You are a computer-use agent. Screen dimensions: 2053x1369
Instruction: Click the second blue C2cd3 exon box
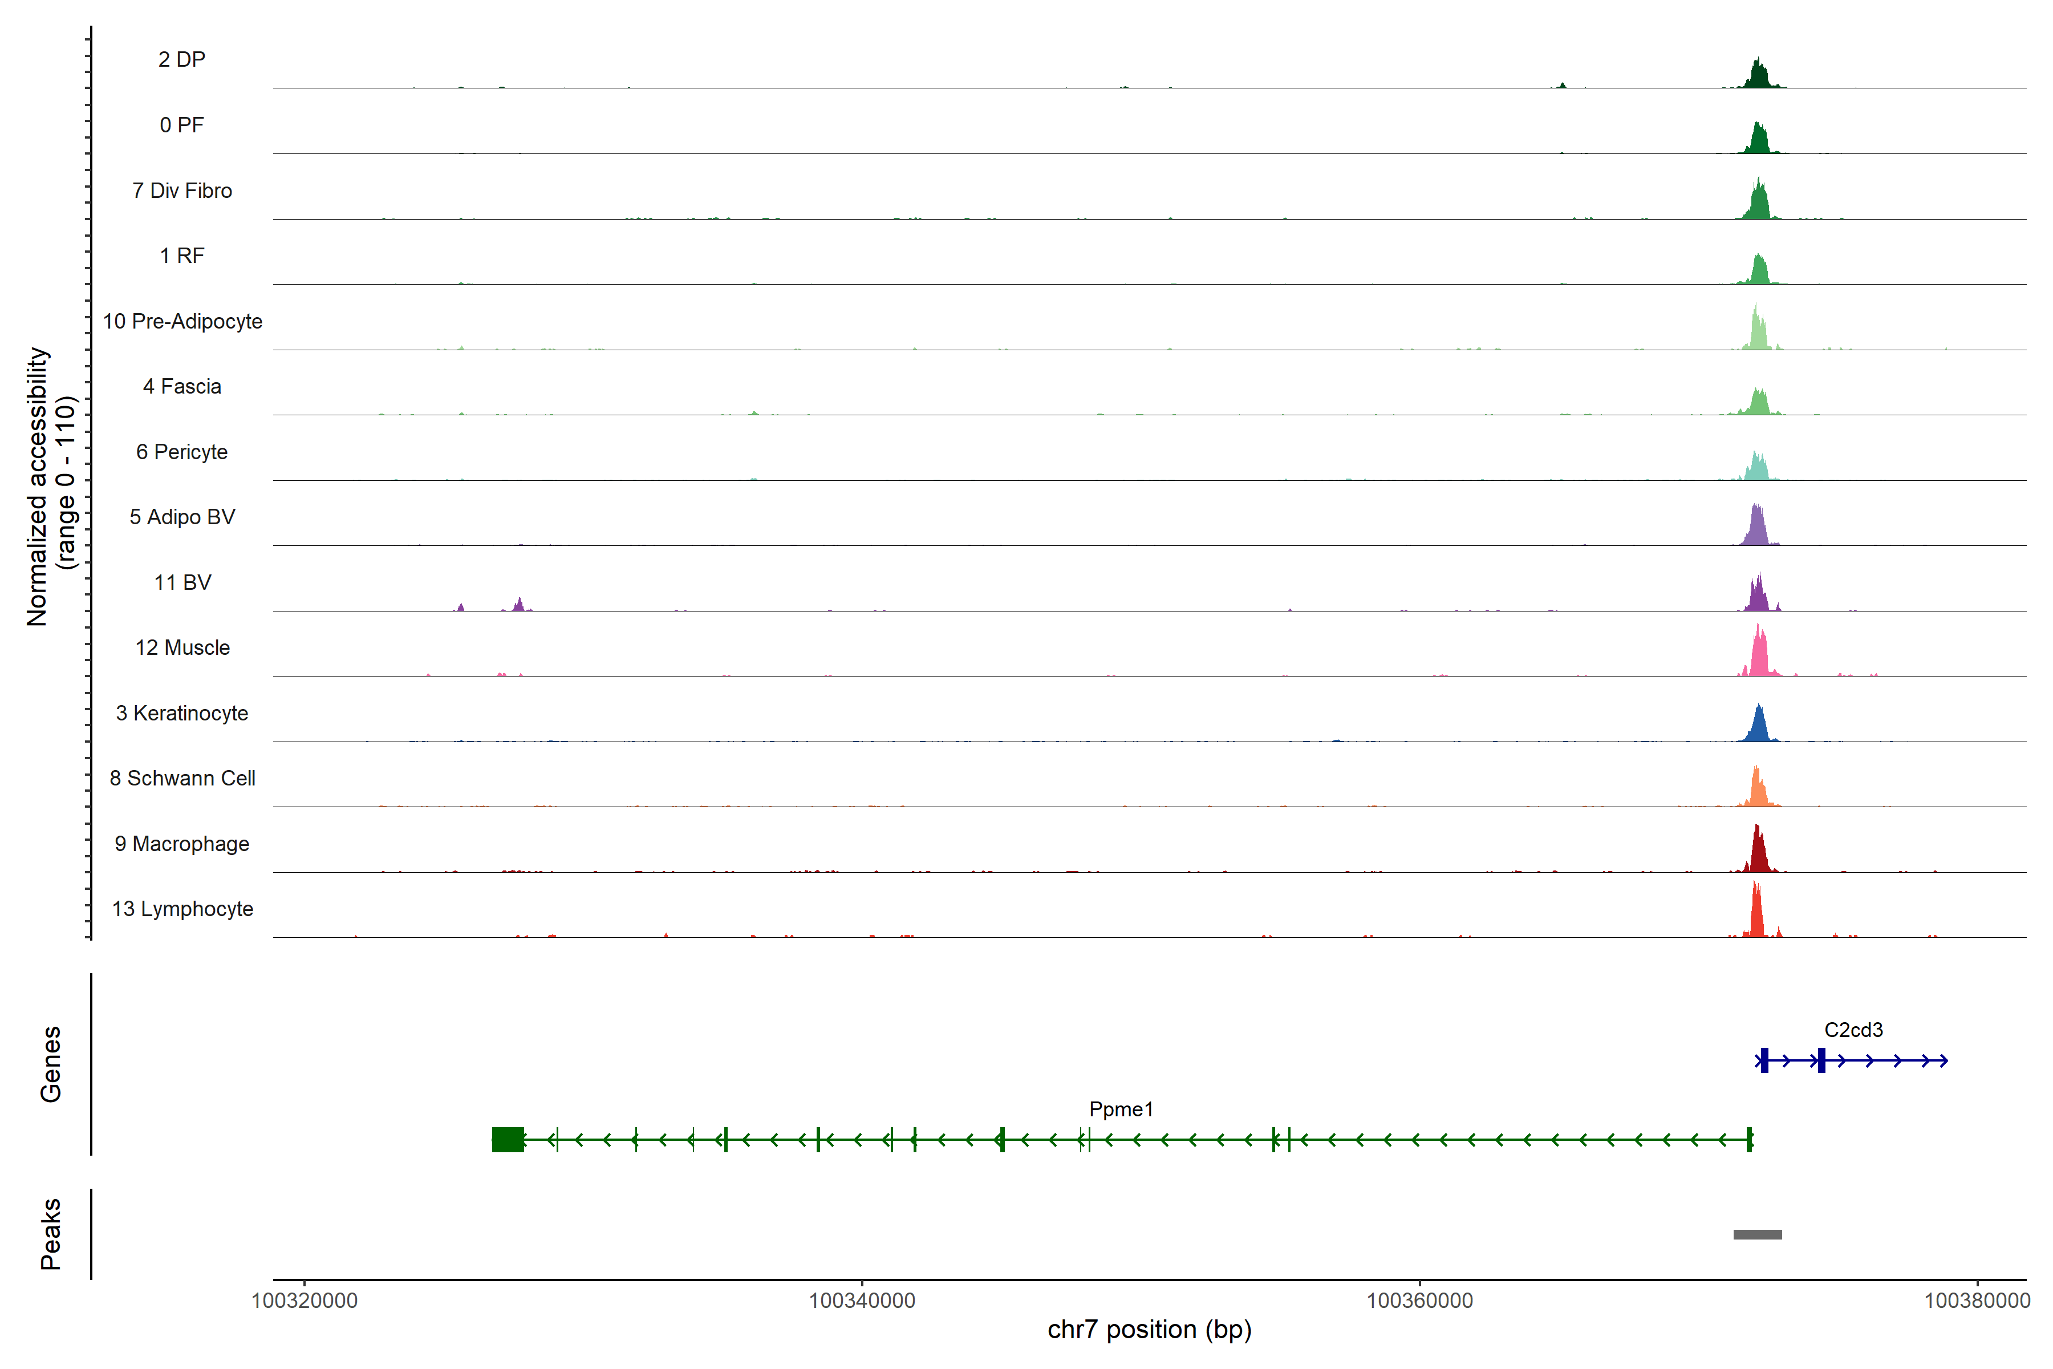coord(1821,1060)
